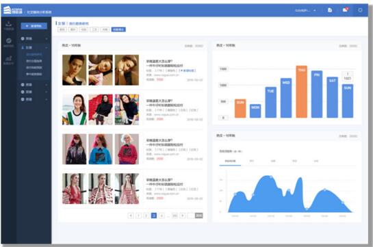Click the second outlined filter tag

coord(73,29)
